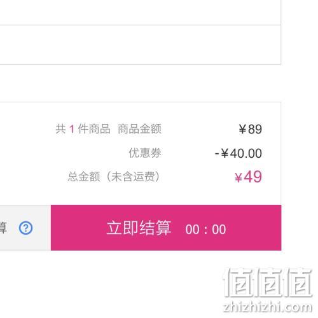Click the 00 : 00 countdown timer
Image resolution: width=318 pixels, height=318 pixels.
point(205,229)
